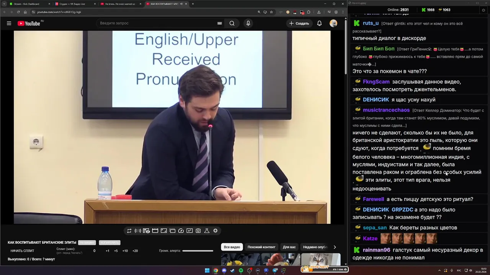Open YouTube notifications bell
The image size is (490, 275).
tap(319, 23)
